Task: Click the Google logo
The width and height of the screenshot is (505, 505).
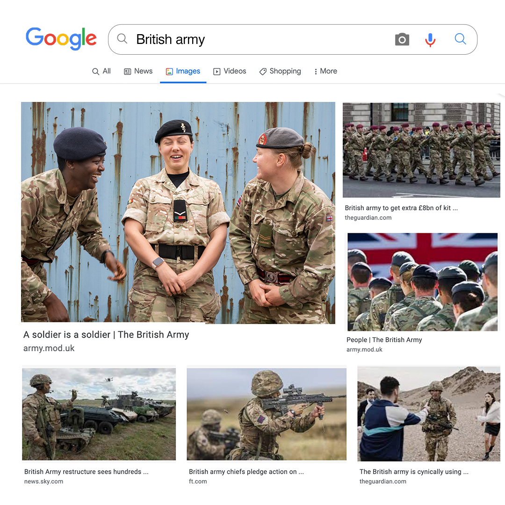Action: coord(61,39)
